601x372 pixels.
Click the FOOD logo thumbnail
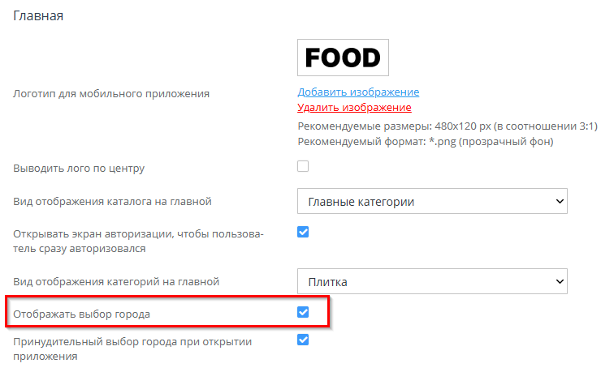point(342,58)
